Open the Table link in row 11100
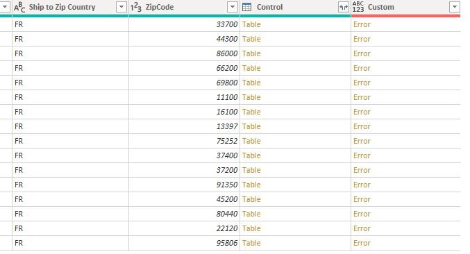 (x=251, y=97)
